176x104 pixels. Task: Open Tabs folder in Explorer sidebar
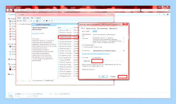12,29
